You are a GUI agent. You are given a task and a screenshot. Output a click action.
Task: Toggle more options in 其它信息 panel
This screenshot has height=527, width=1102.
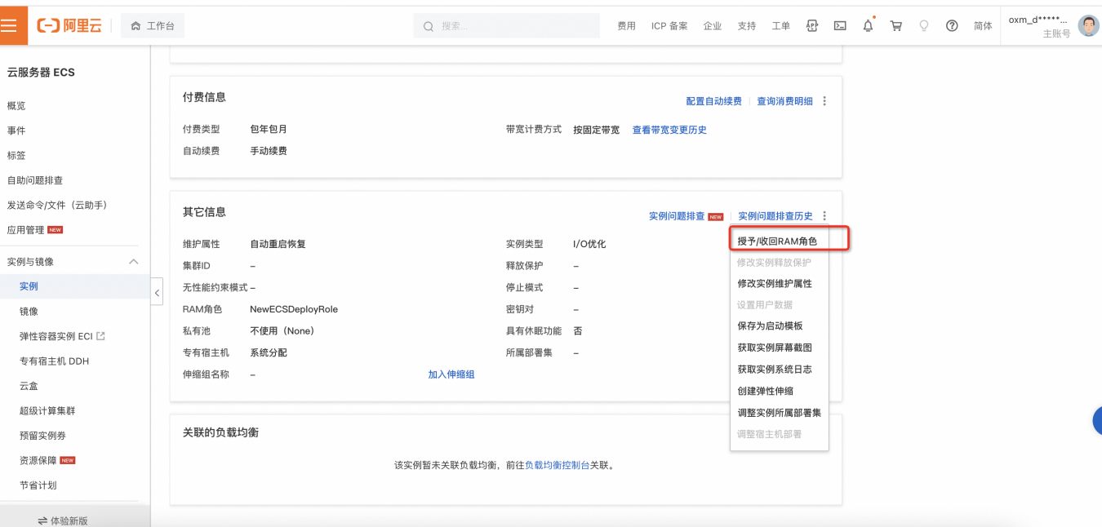824,216
